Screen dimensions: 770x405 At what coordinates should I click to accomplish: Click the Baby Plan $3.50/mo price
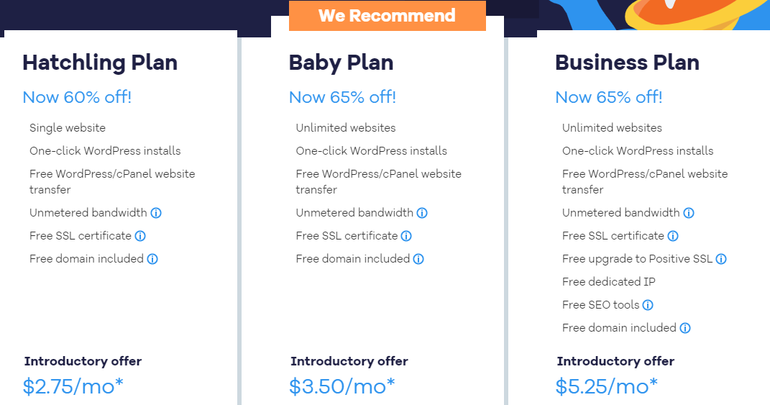[x=342, y=386]
